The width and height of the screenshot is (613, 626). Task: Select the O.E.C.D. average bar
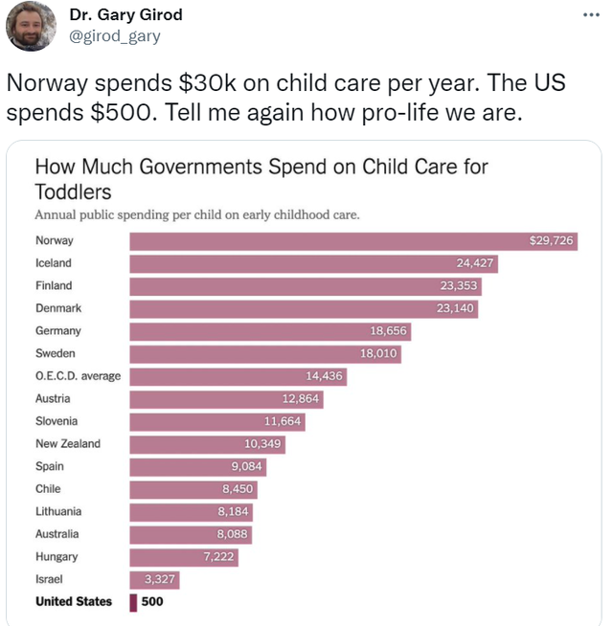238,376
